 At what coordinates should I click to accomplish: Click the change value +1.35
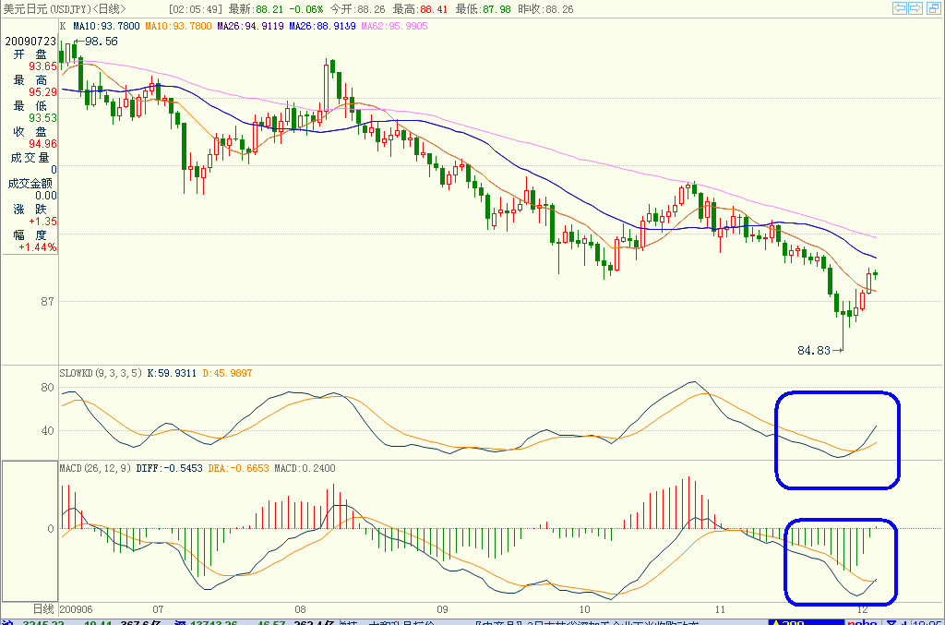(42, 222)
